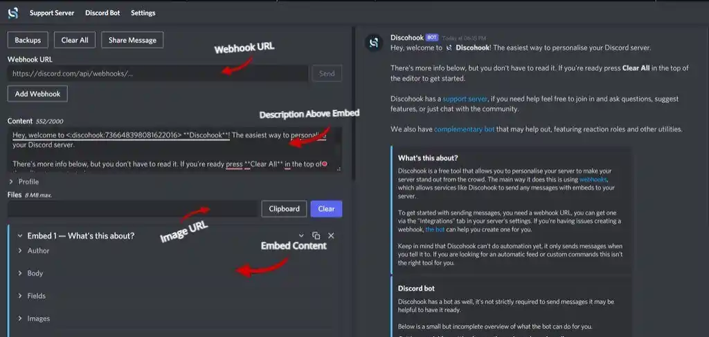Screen dimensions: 709x337
Task: Click the Send webhook button
Action: click(327, 73)
